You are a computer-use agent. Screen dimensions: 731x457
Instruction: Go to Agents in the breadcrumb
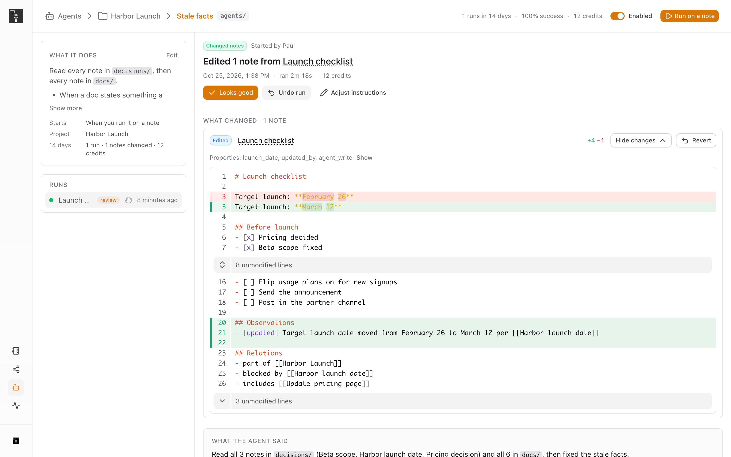pos(70,16)
